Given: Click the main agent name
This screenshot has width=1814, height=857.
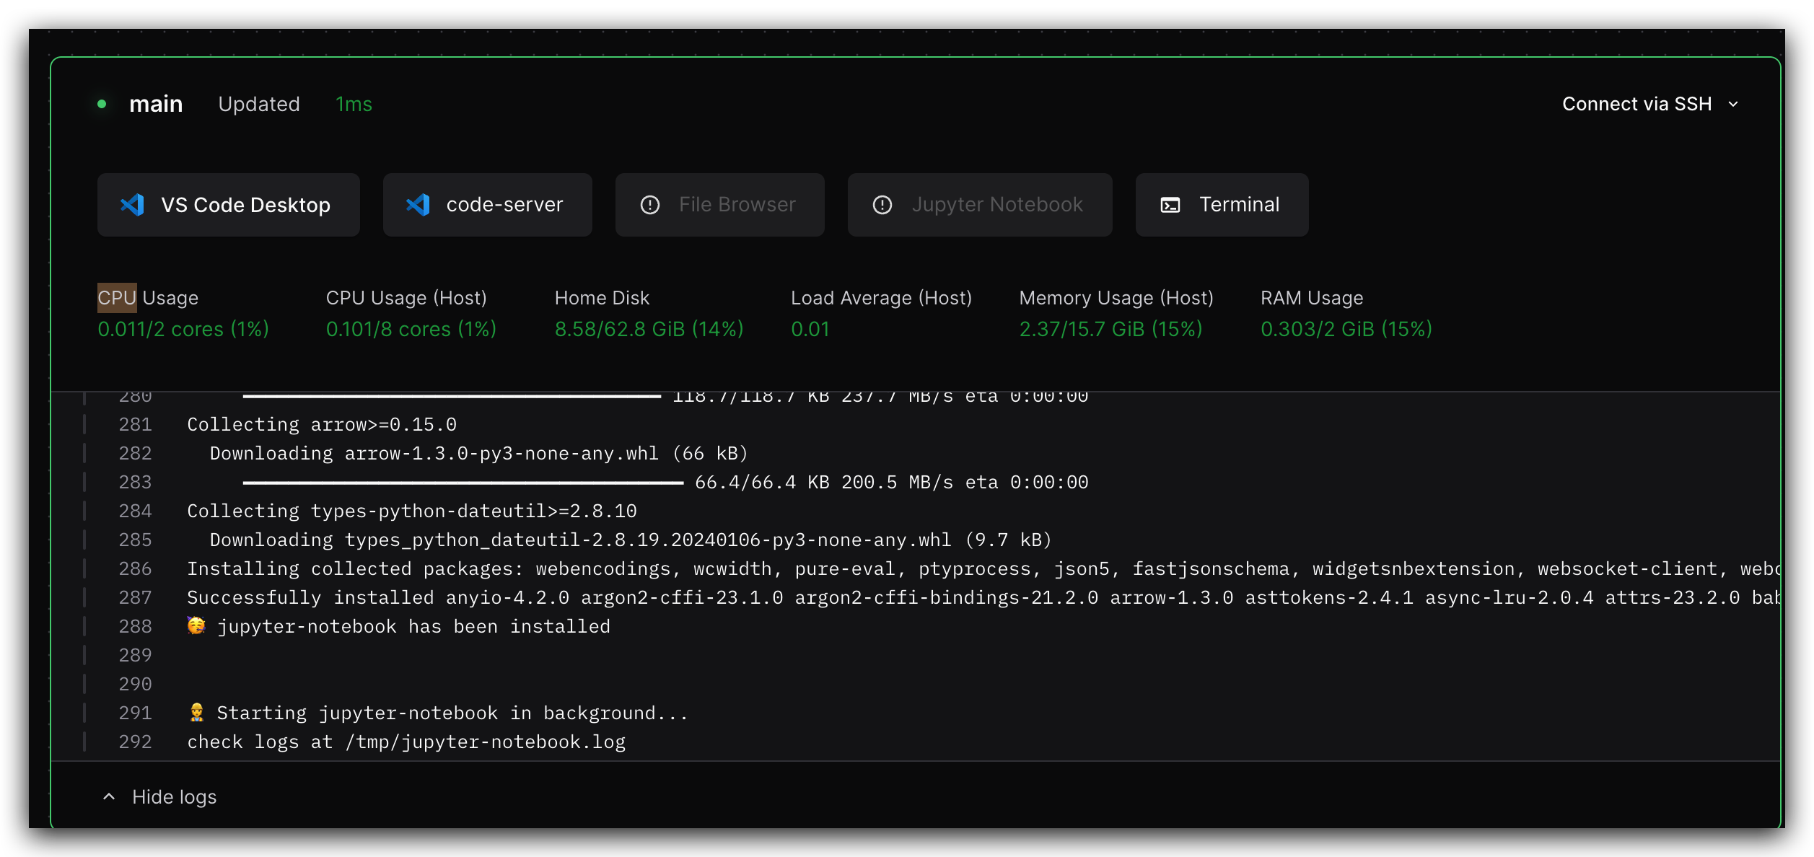Looking at the screenshot, I should tap(156, 104).
